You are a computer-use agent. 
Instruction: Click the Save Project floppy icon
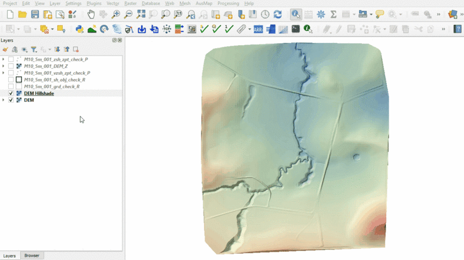click(35, 14)
